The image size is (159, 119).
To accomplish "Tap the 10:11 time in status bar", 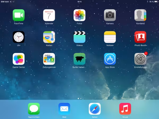I will 79,2.
